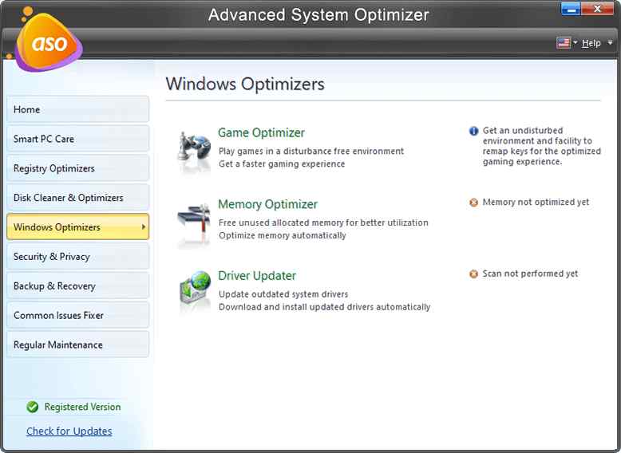The height and width of the screenshot is (453, 621).
Task: Open Disk Cleaner & Optimizers section
Action: 78,198
